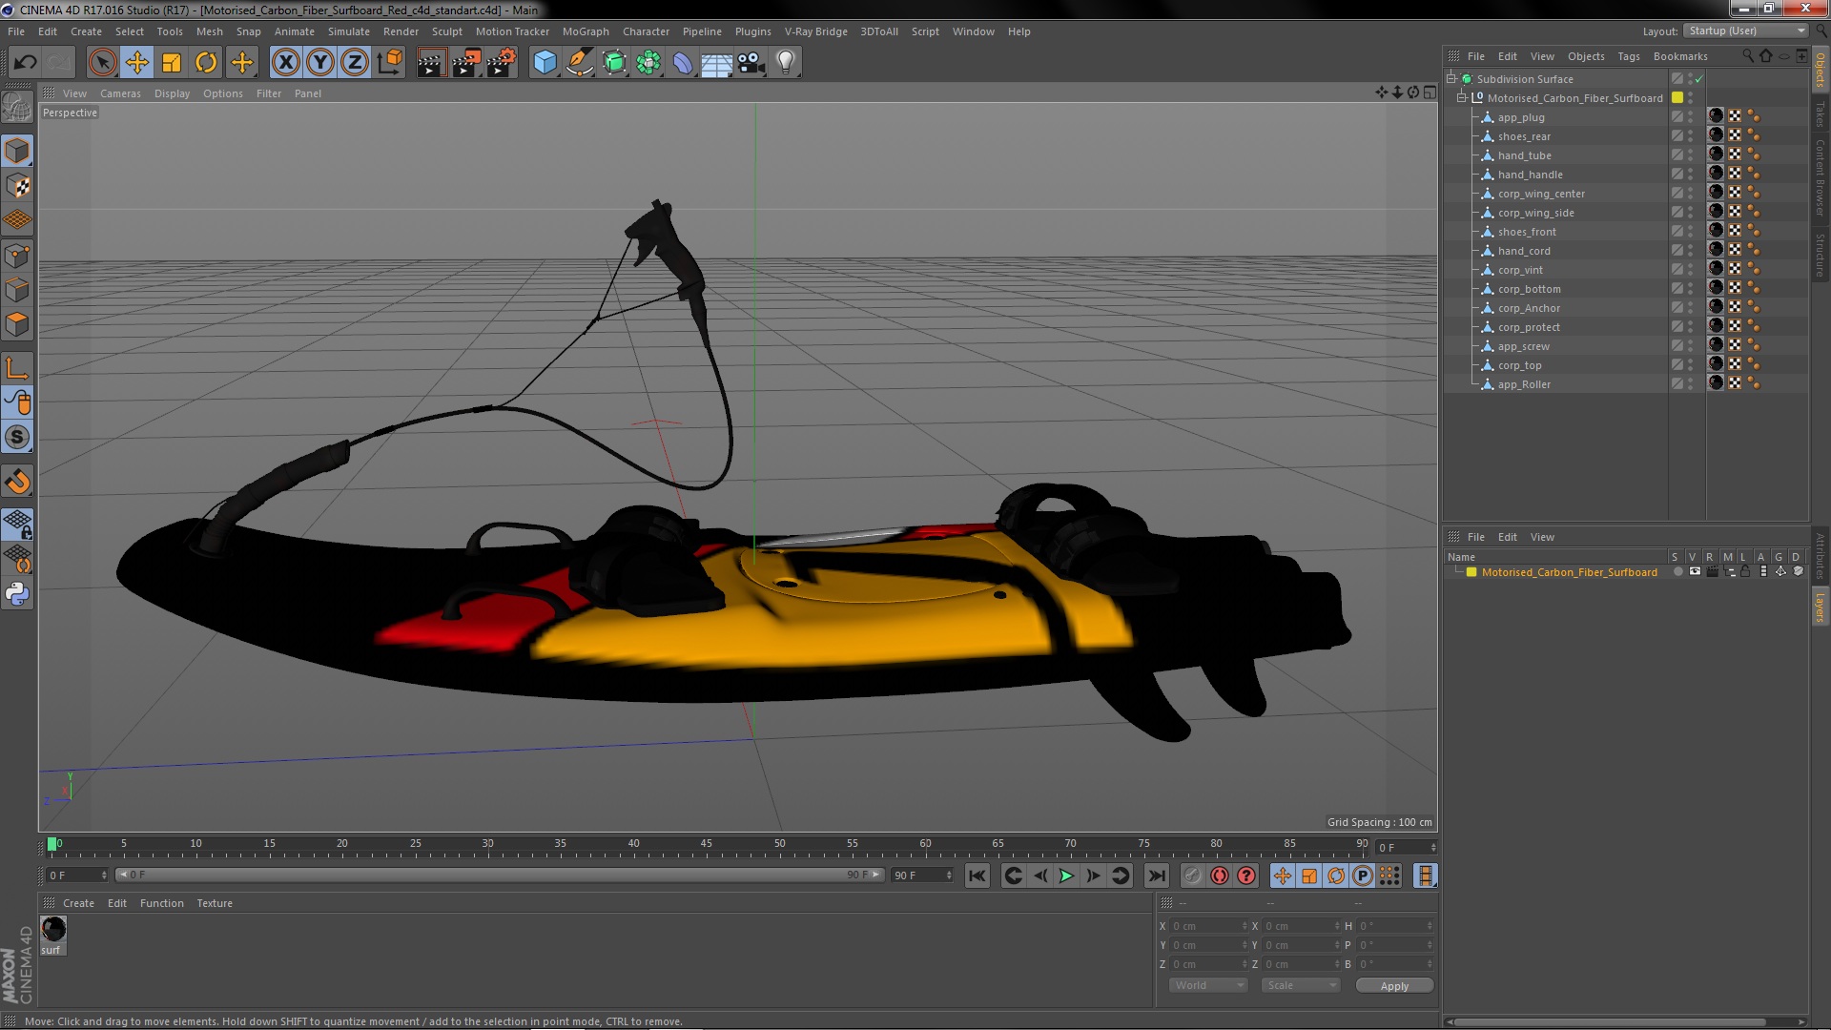The height and width of the screenshot is (1030, 1831).
Task: Switch to Model mode in left sidebar
Action: 17,151
